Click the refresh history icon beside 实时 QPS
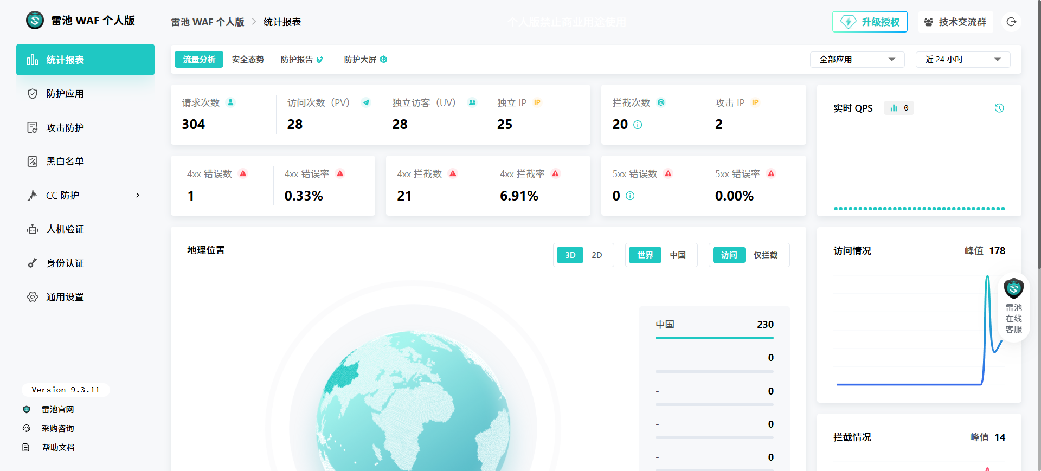 (x=999, y=108)
